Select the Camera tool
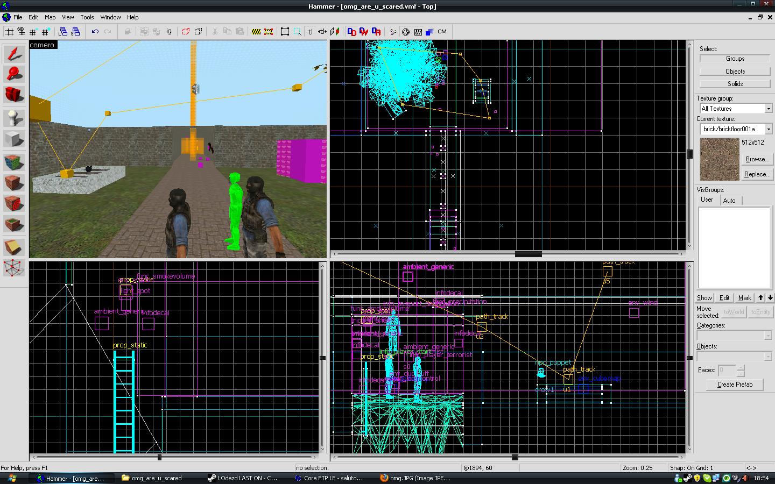Viewport: 775px width, 484px height. pos(15,95)
